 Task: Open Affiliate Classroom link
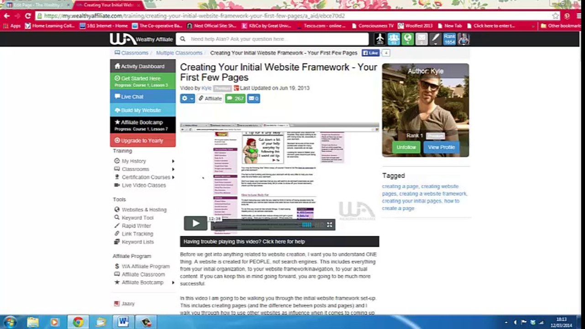tap(139, 275)
